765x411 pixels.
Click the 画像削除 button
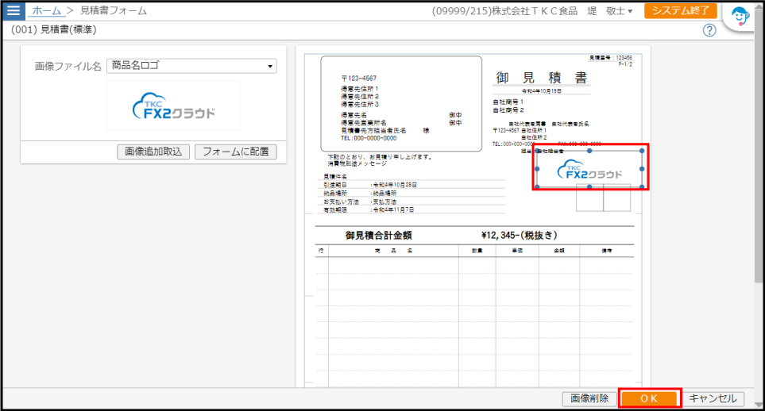589,398
